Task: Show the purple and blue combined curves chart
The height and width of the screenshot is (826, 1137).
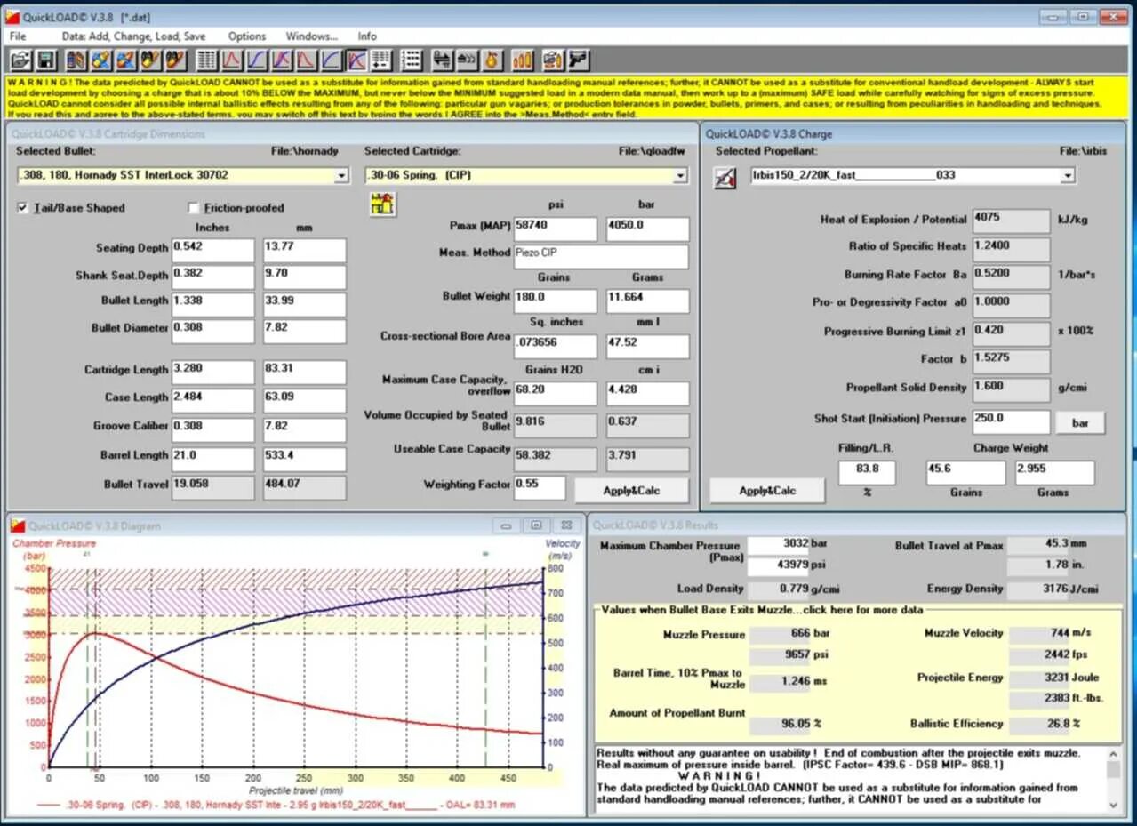Action: click(x=282, y=60)
